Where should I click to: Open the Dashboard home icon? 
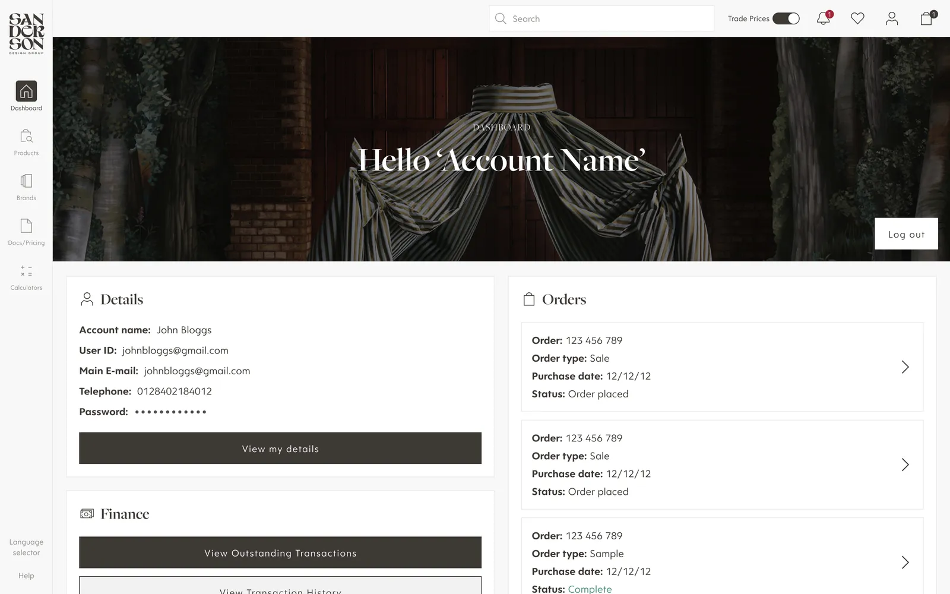[x=26, y=91]
